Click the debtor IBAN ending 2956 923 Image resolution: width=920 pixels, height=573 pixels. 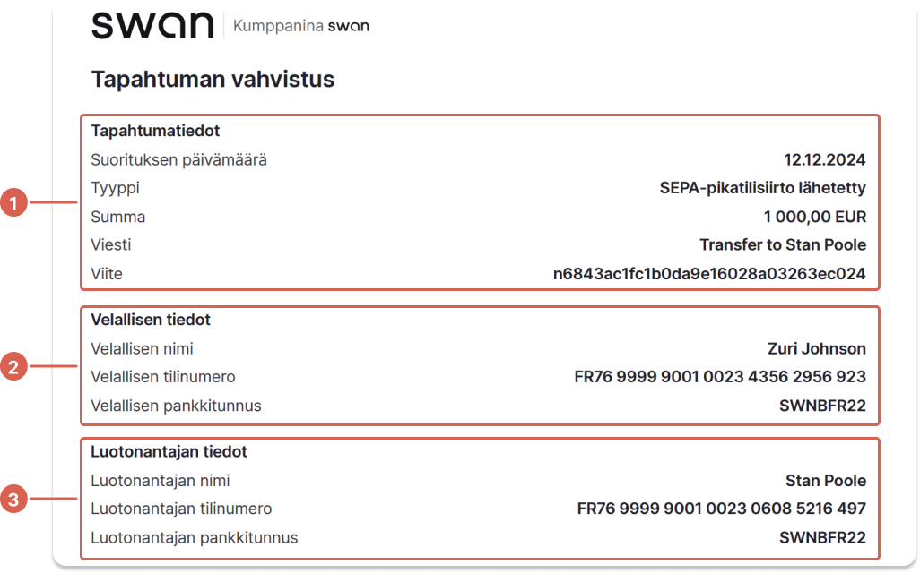point(720,377)
